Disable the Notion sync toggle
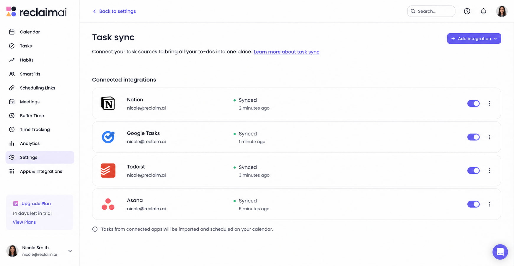This screenshot has height=266, width=514. 473,103
